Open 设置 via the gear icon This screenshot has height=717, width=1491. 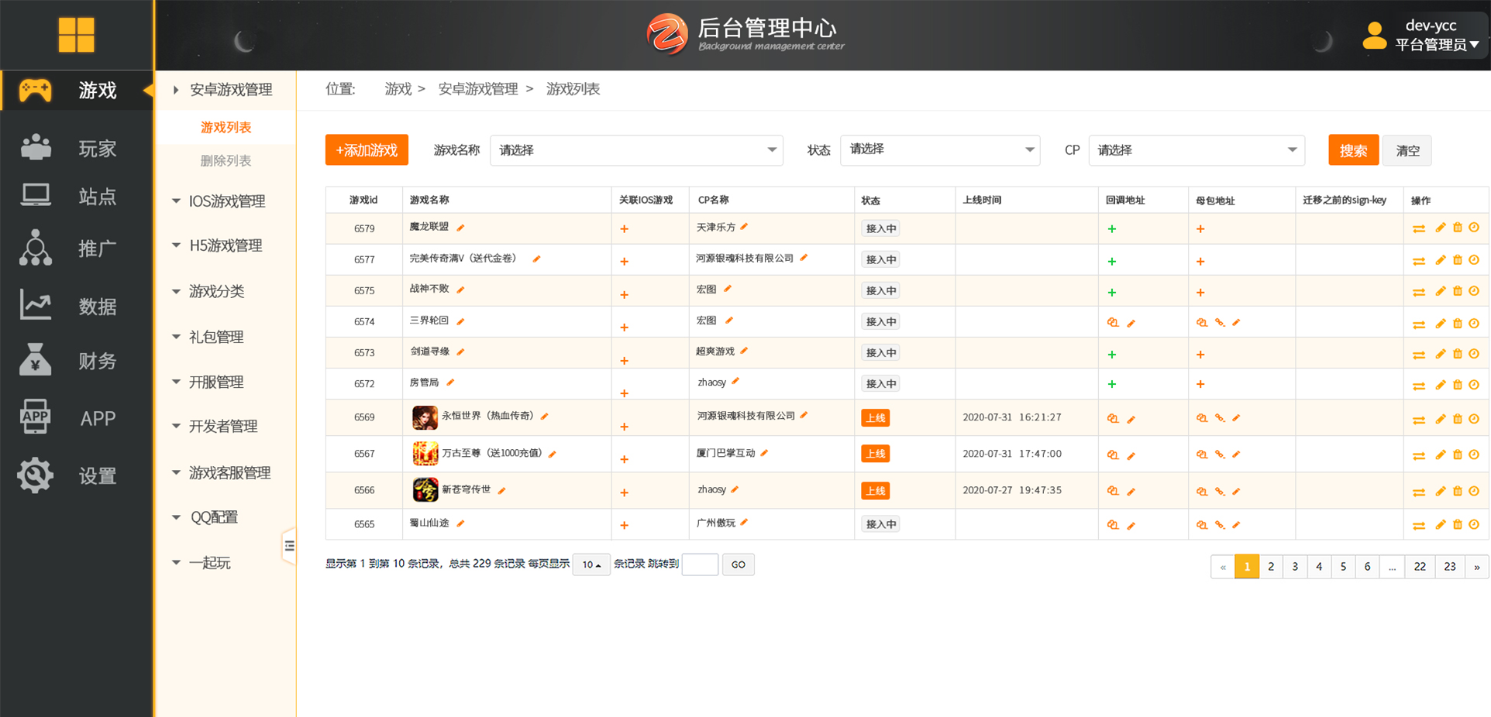(35, 475)
